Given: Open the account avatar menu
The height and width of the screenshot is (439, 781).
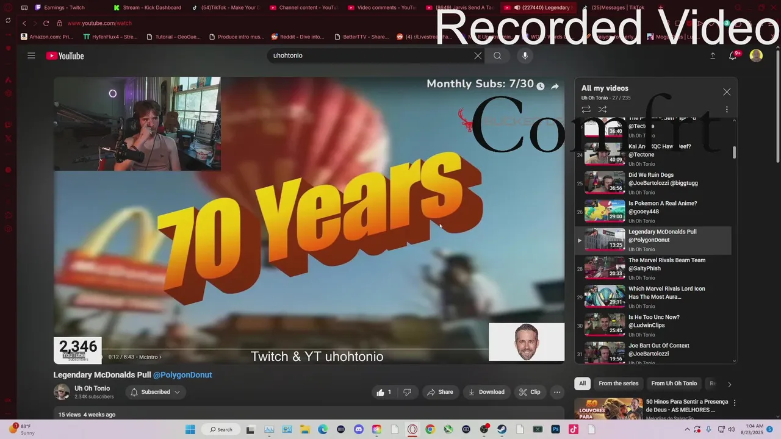Looking at the screenshot, I should pyautogui.click(x=756, y=55).
